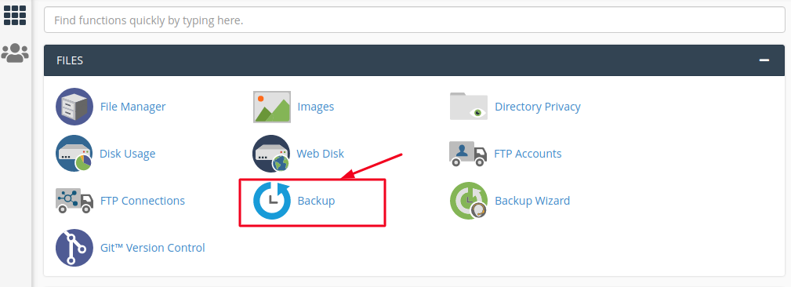Screen dimensions: 791x287
Task: Click the FTP Accounts truck icon
Action: click(x=468, y=154)
